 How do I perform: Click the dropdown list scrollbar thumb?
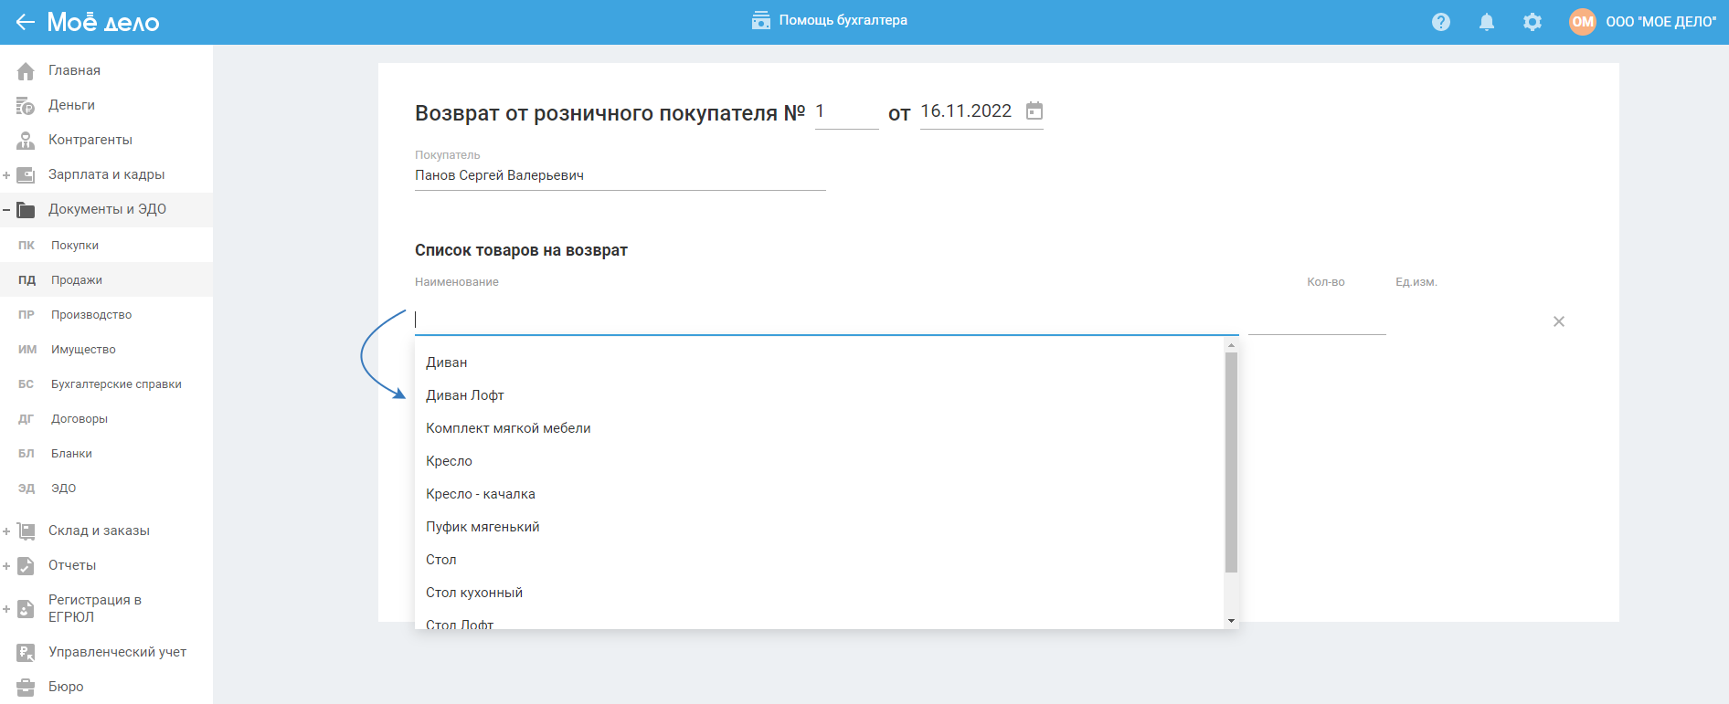click(x=1231, y=462)
